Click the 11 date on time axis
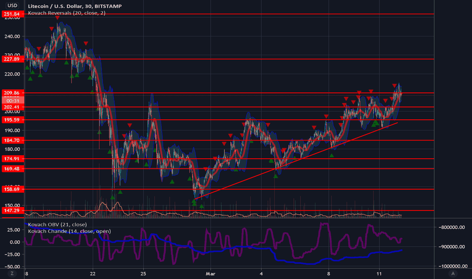This screenshot has width=472, height=279. pos(379,274)
